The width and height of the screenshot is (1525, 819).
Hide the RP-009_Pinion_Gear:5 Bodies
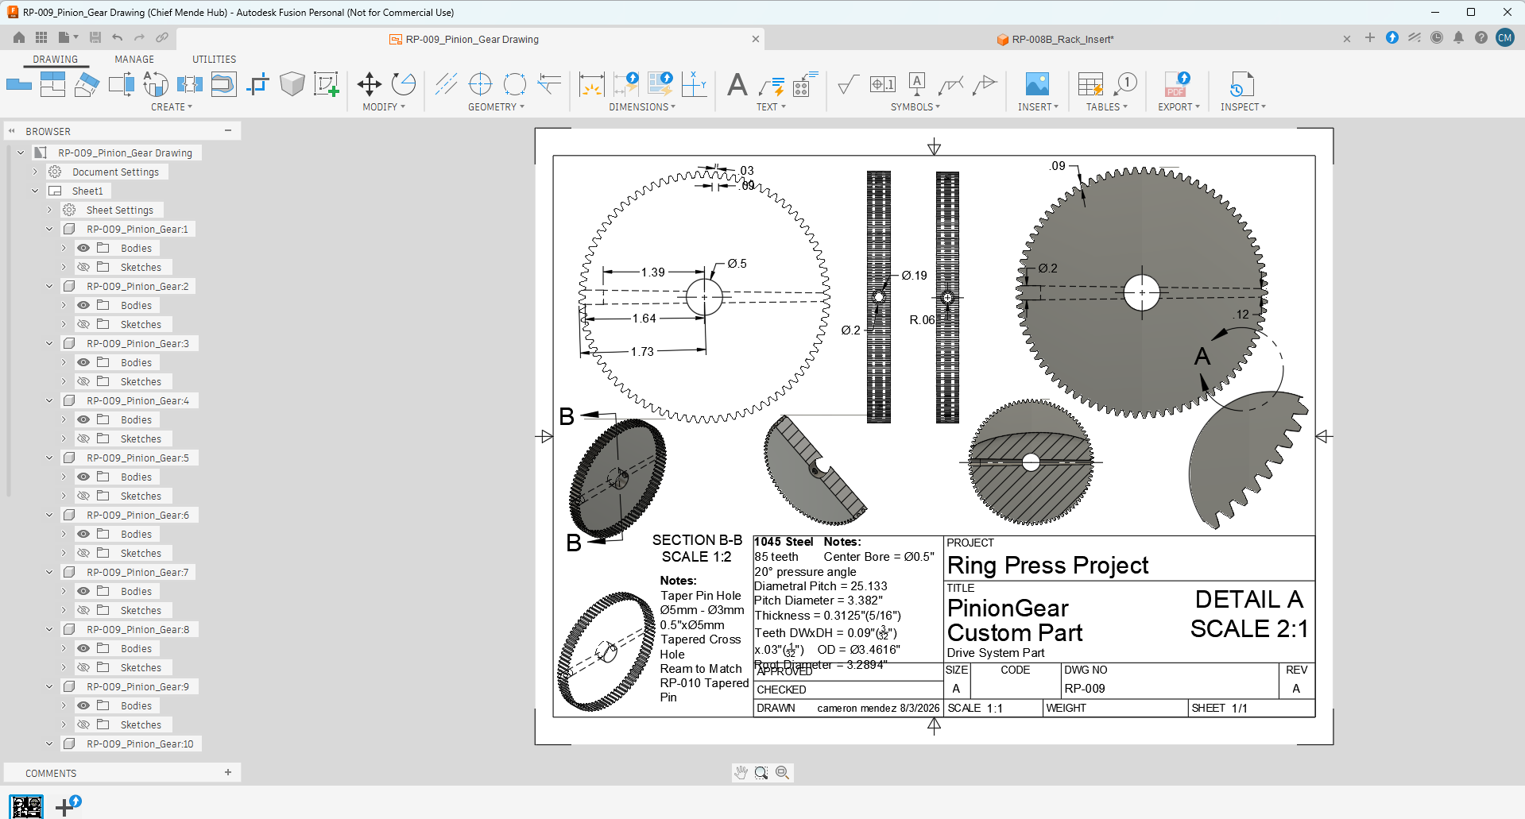[x=83, y=477]
